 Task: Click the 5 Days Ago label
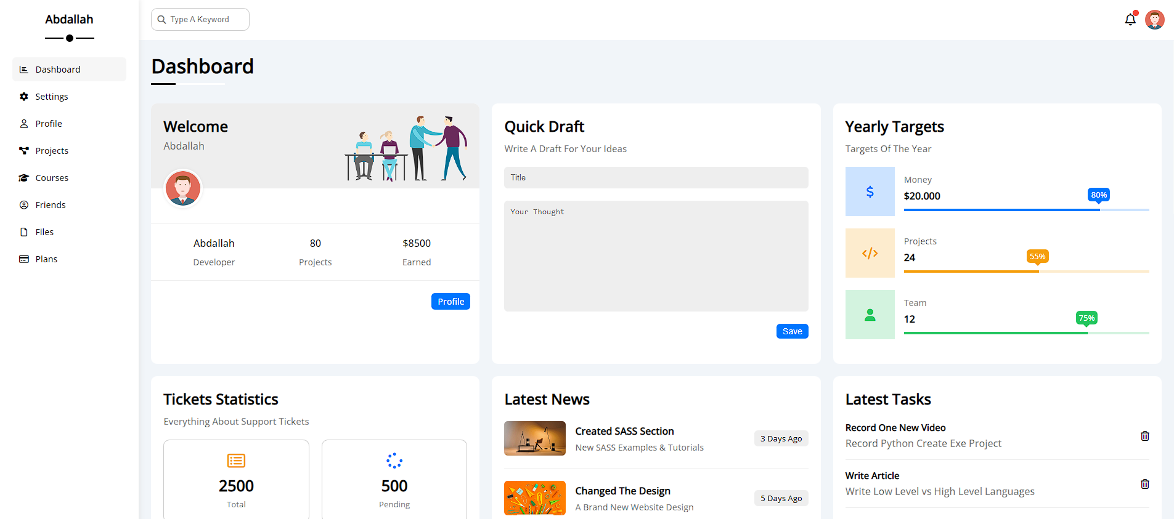pyautogui.click(x=781, y=498)
